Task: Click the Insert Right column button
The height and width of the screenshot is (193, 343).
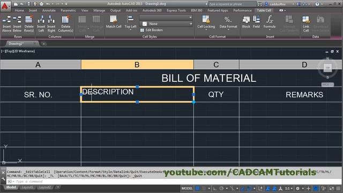Action: click(x=51, y=24)
